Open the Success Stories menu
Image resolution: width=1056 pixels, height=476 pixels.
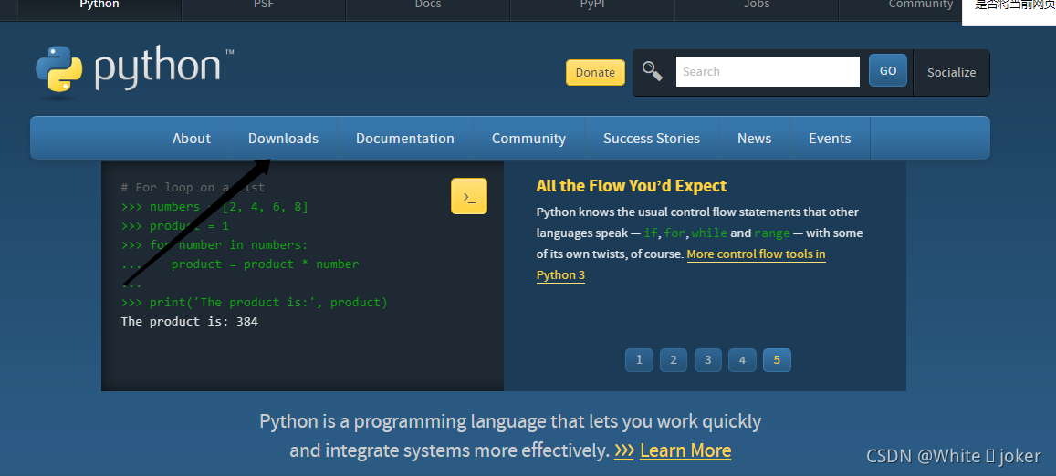pos(652,138)
